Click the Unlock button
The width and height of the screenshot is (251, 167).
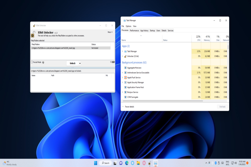click(x=73, y=63)
